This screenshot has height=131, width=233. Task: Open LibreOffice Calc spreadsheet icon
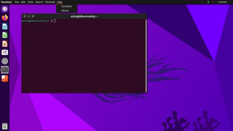pos(5,35)
